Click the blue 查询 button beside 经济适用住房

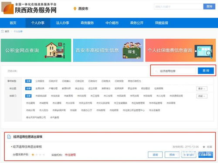coord(206,71)
